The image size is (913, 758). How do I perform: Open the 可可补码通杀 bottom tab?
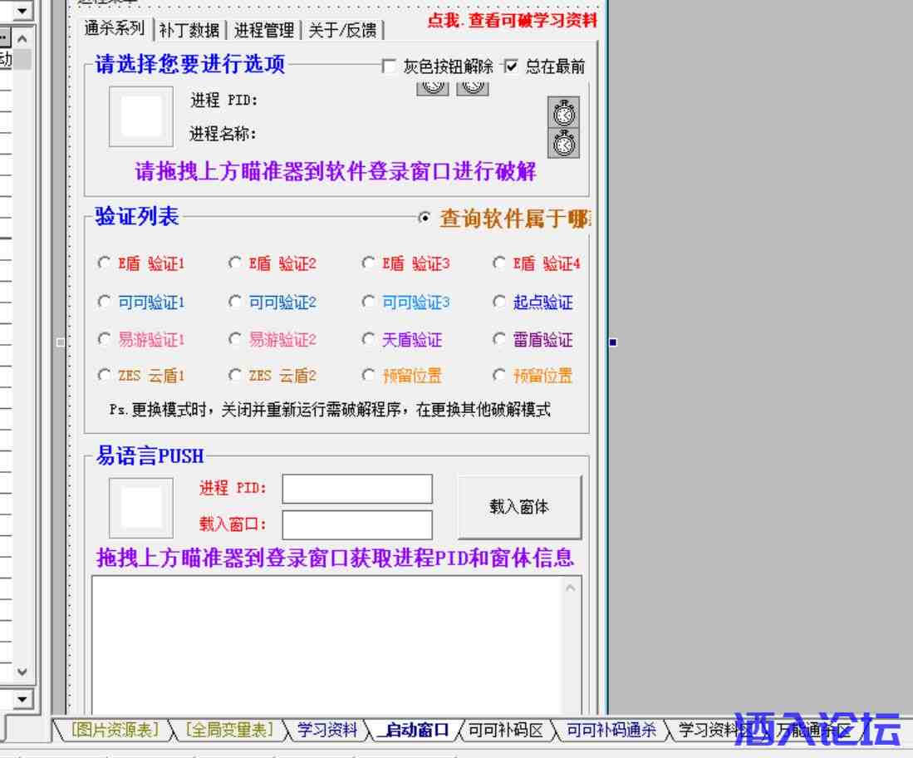(611, 730)
